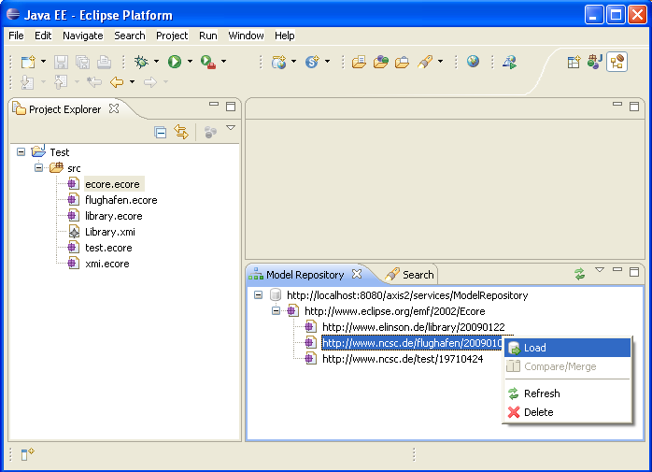Open the Navigate menu
Image resolution: width=652 pixels, height=472 pixels.
tap(83, 36)
